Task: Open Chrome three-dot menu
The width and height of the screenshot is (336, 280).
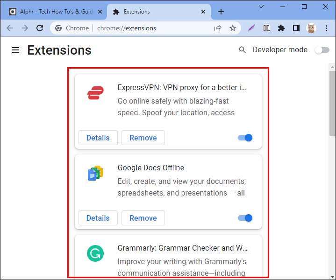Action: pos(326,28)
